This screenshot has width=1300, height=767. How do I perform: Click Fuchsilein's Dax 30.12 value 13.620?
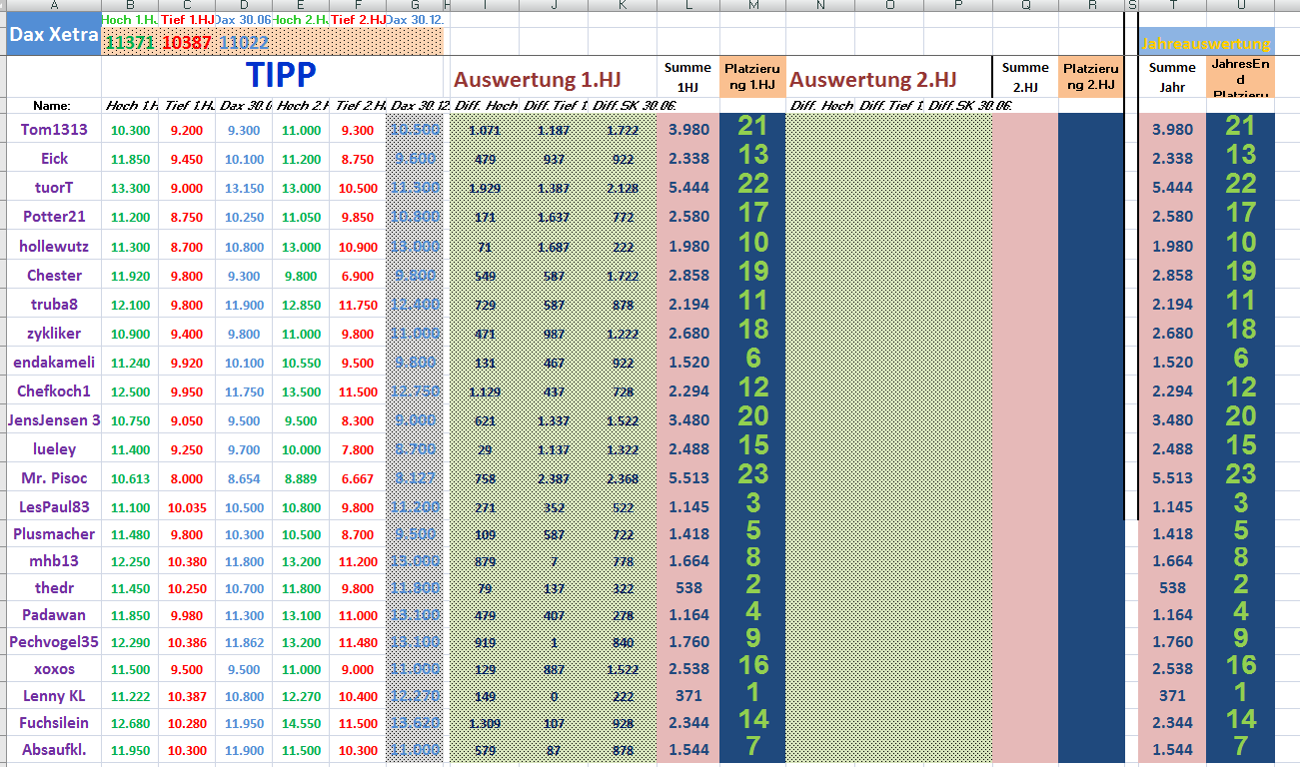413,720
